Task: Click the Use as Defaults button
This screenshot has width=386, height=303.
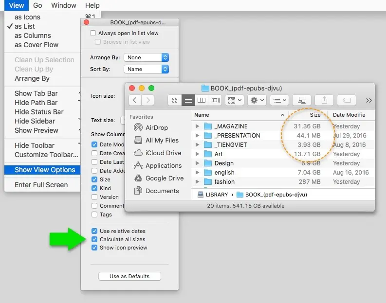Action: (129, 276)
